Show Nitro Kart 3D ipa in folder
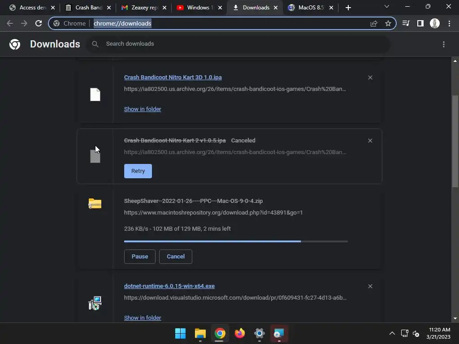 point(143,109)
